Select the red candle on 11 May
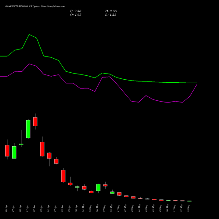Viewport: 219px width, 219px height. 120,194
